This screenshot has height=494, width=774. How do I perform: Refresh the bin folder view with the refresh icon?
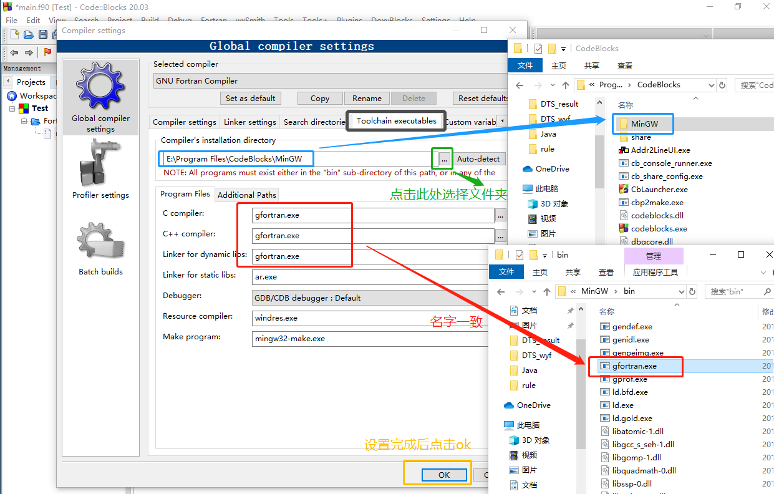coord(692,291)
